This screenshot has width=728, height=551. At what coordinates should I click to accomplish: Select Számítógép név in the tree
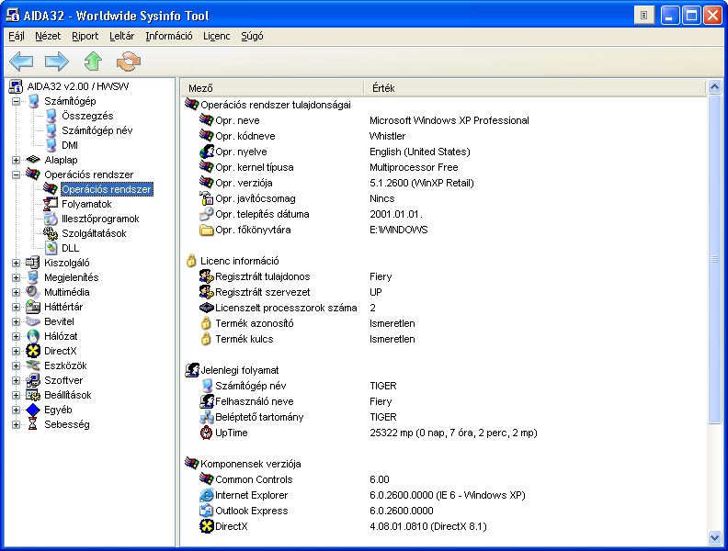[x=97, y=130]
